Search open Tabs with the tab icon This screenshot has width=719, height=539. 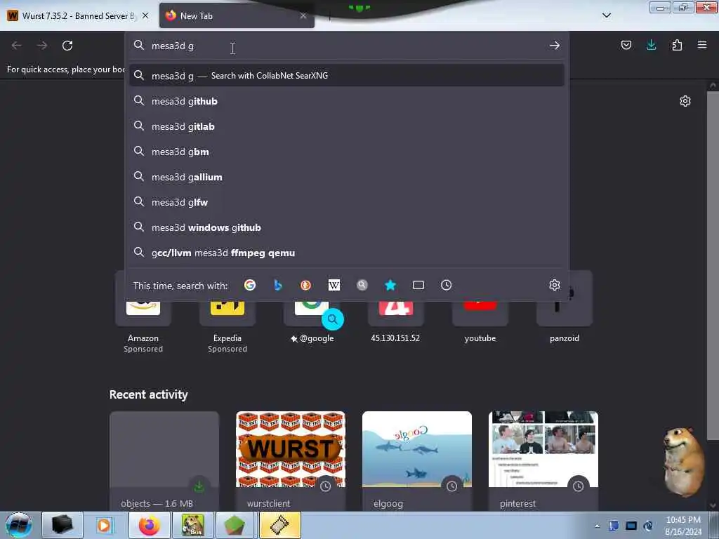[418, 285]
